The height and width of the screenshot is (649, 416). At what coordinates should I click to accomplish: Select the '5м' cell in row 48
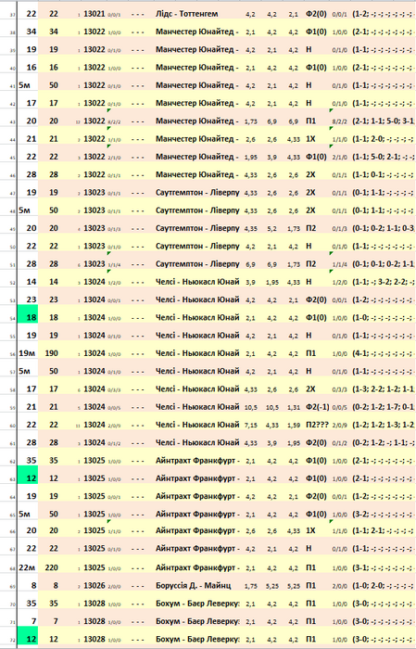click(24, 210)
